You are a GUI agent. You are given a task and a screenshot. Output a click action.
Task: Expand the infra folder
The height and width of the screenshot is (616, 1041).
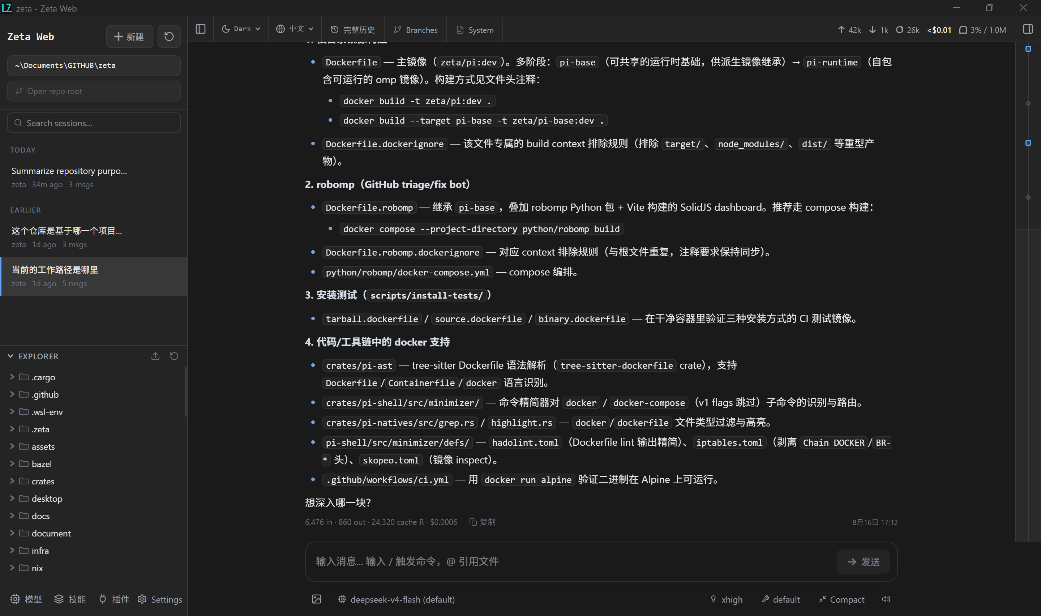pyautogui.click(x=93, y=551)
